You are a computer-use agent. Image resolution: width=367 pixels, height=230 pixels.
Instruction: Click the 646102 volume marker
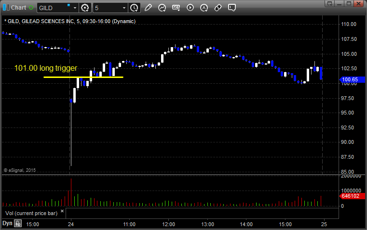click(x=352, y=196)
